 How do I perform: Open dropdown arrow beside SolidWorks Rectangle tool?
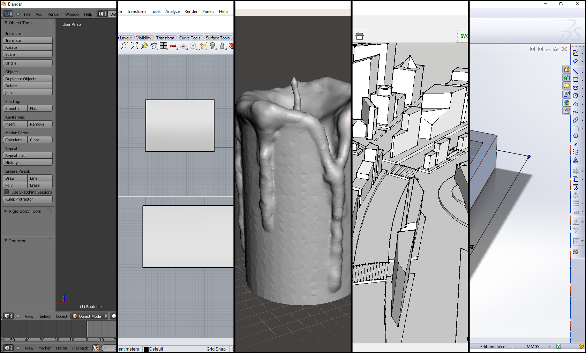(582, 80)
